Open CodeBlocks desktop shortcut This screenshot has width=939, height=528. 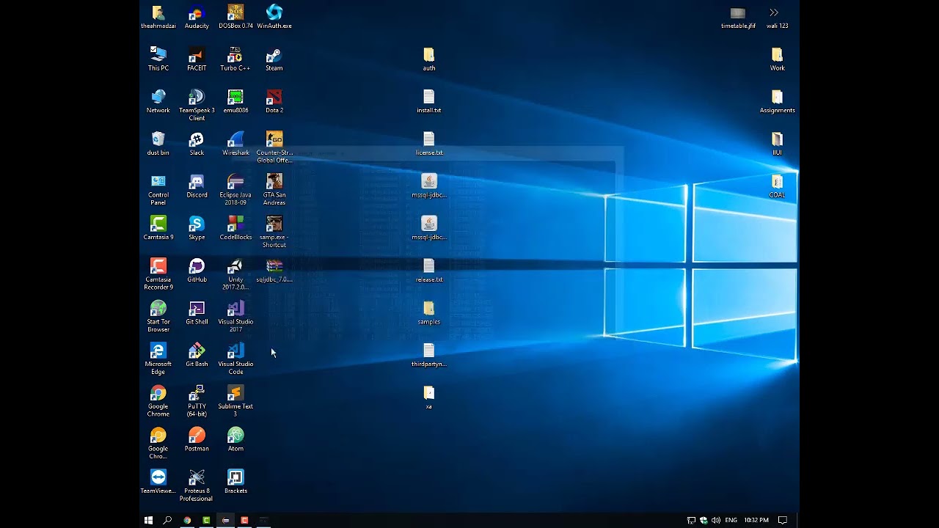coord(235,229)
